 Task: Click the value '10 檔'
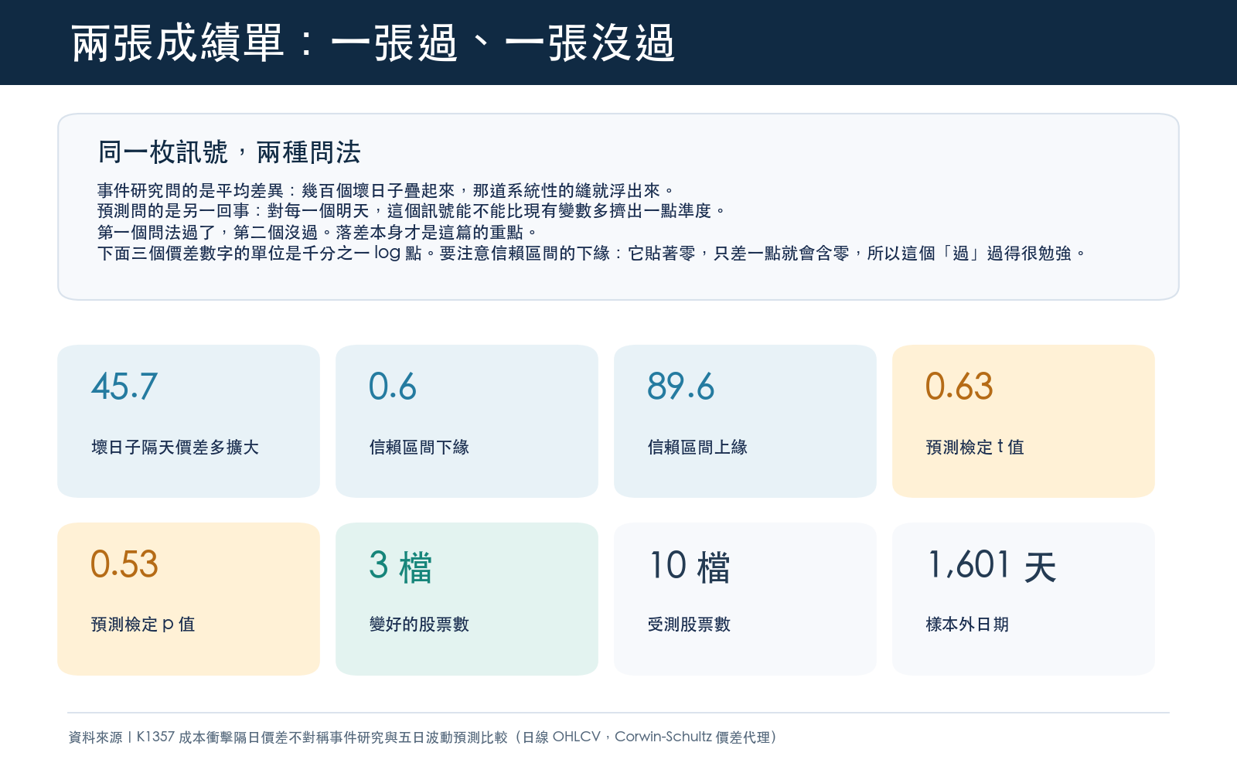pos(689,566)
